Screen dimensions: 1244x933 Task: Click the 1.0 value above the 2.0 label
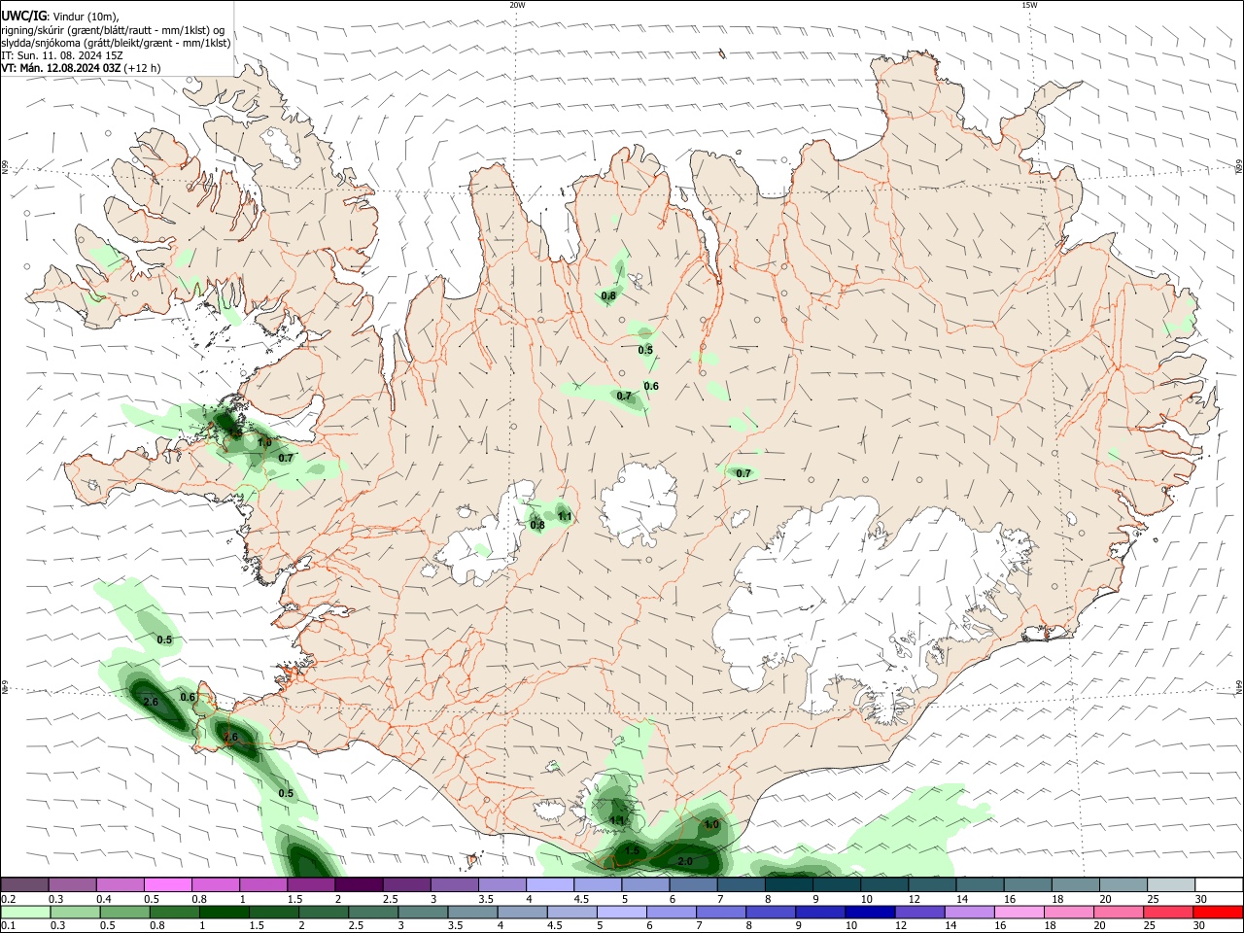click(x=711, y=824)
